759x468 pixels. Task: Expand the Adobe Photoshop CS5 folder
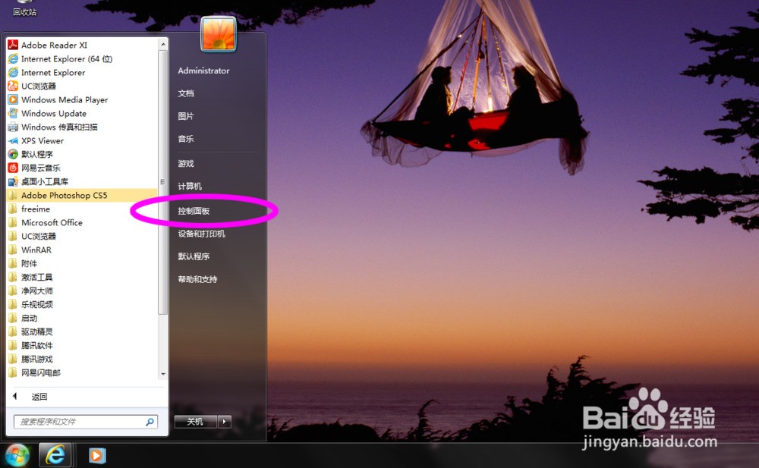pos(64,196)
